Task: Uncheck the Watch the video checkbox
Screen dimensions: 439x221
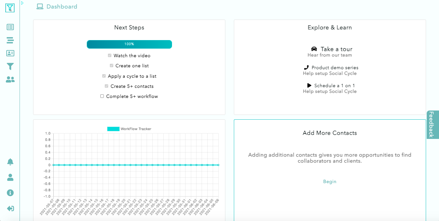Action: click(x=110, y=55)
